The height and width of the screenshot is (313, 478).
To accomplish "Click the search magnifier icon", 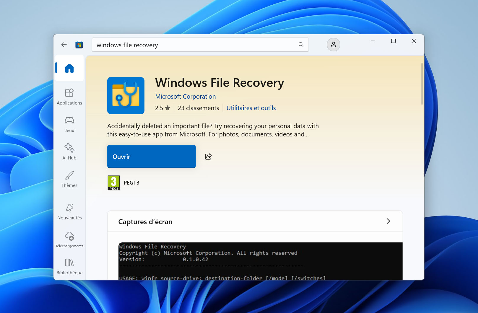I will coord(301,45).
